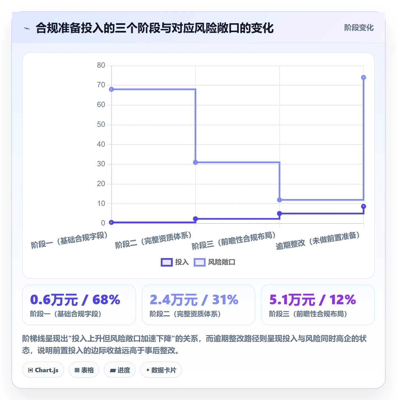Click the 表格 chip grid icon
Image resolution: width=397 pixels, height=400 pixels.
click(x=77, y=370)
